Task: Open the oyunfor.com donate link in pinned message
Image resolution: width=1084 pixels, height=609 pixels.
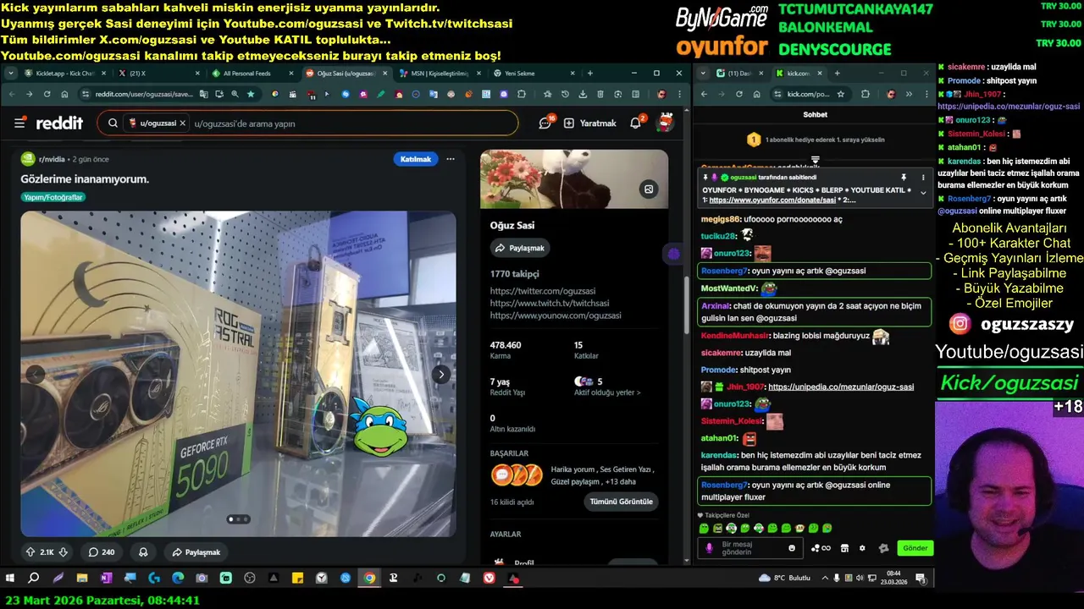Action: [x=772, y=200]
